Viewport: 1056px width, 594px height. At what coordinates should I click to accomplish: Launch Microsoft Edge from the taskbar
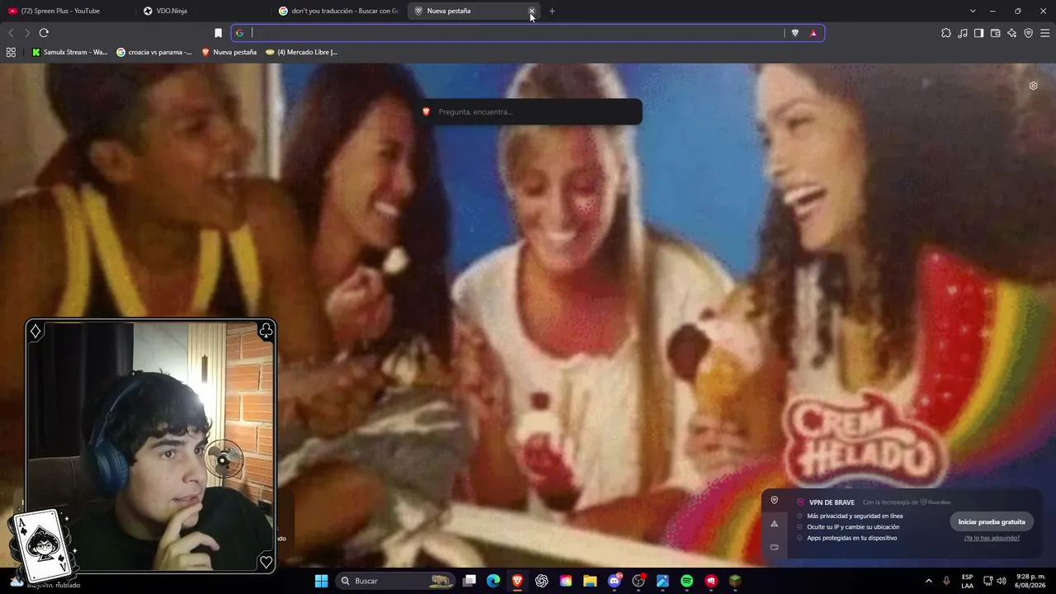tap(493, 581)
